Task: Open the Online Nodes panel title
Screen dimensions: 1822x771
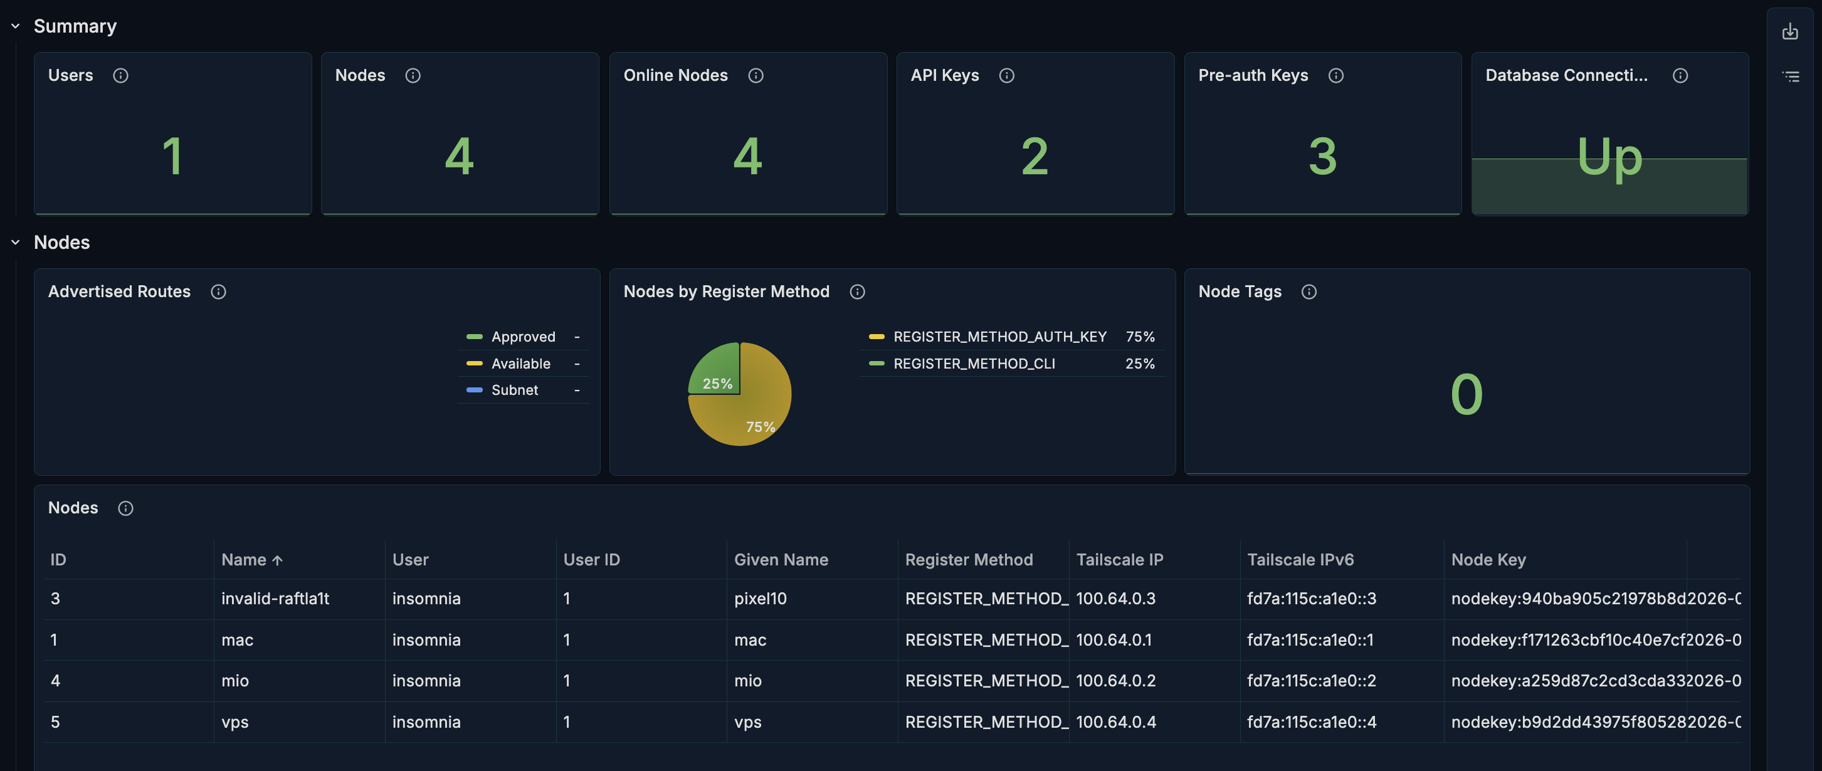Action: point(675,76)
